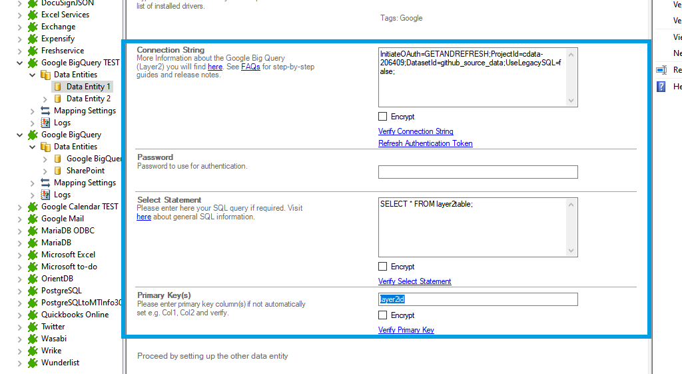Click into the Password field
Image resolution: width=682 pixels, height=374 pixels.
coord(478,172)
